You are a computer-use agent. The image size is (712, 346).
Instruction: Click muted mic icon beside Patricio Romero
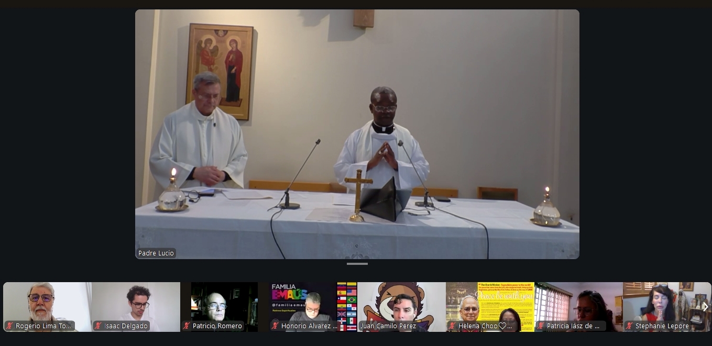pyautogui.click(x=187, y=326)
